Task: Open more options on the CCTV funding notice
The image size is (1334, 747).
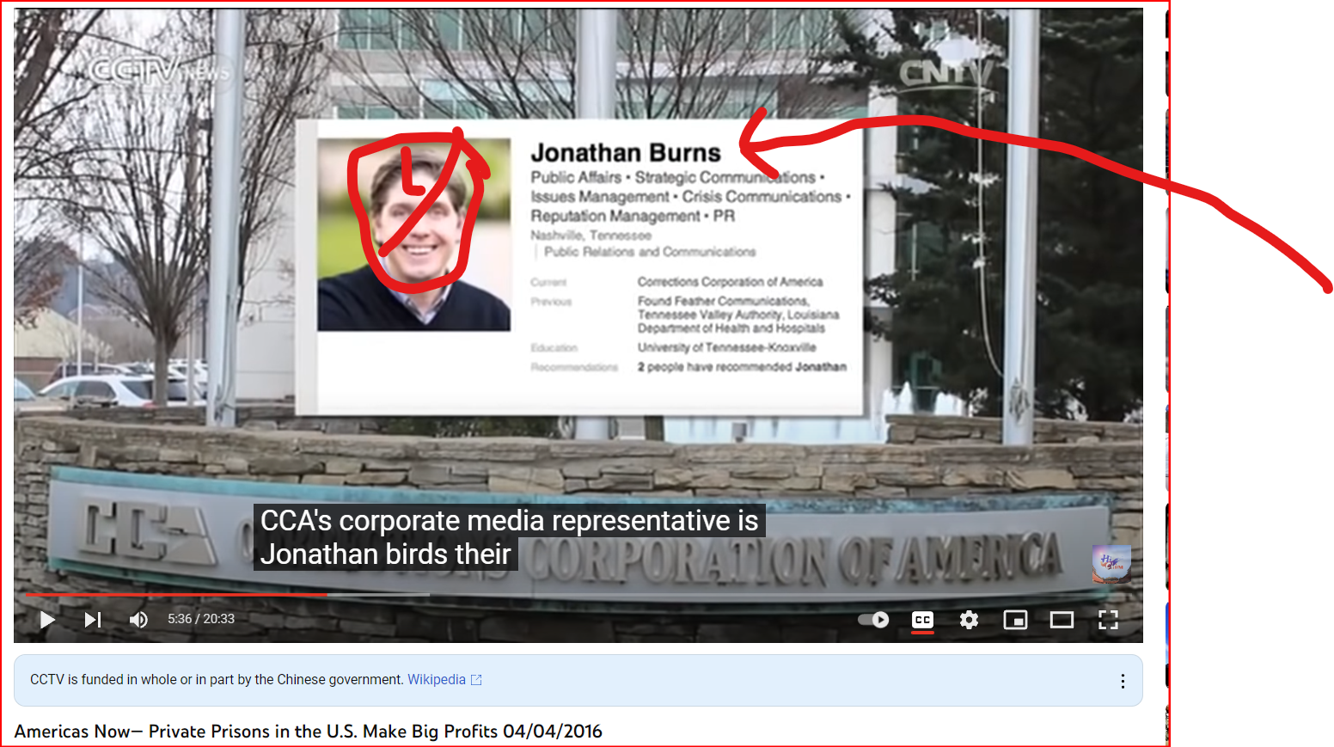Action: [x=1123, y=681]
